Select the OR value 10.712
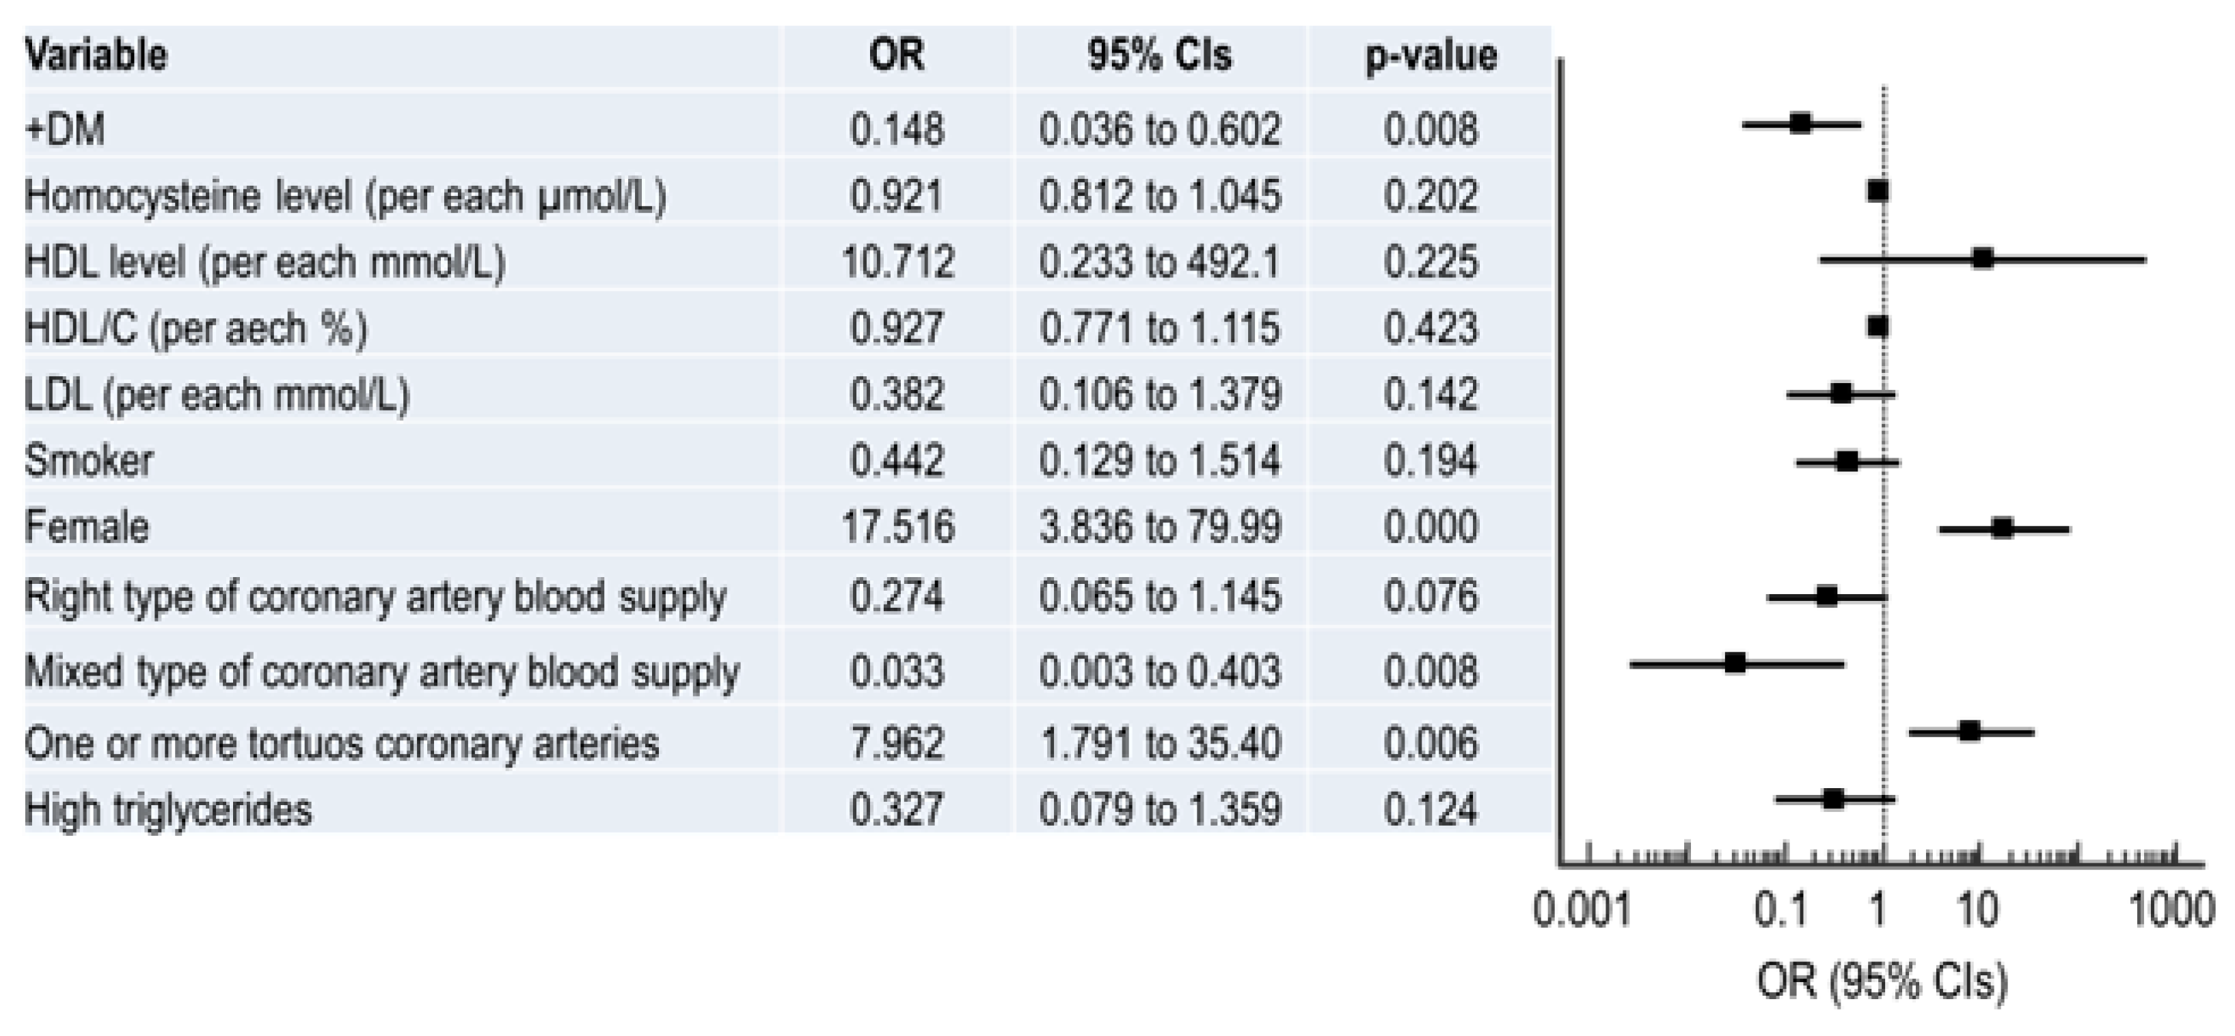Screen dimensions: 2235x1036 [897, 262]
